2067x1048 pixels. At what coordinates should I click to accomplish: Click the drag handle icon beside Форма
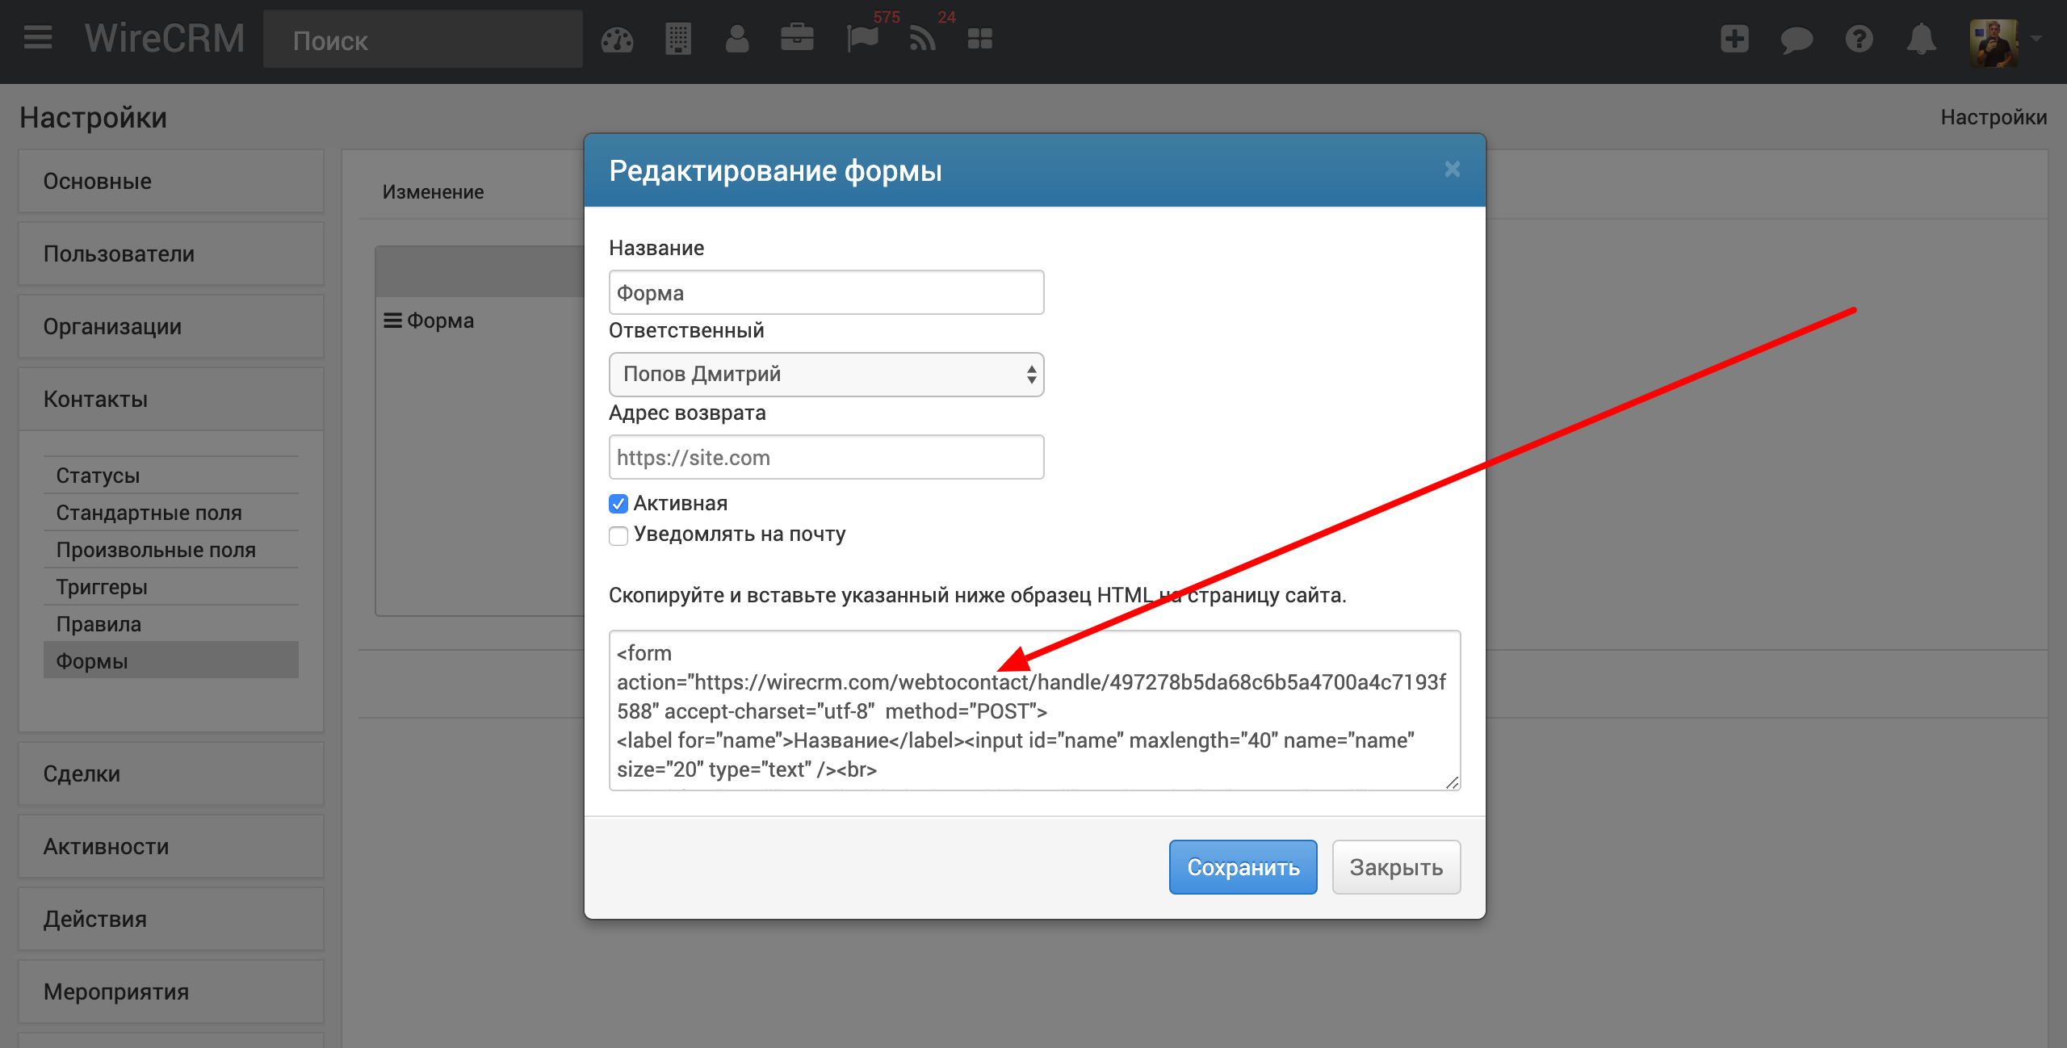tap(392, 321)
